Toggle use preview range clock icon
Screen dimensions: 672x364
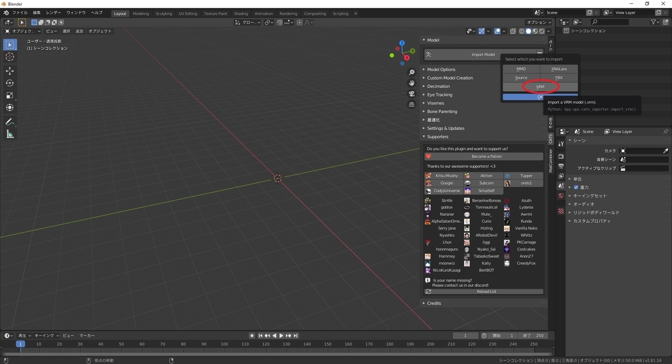coord(484,335)
